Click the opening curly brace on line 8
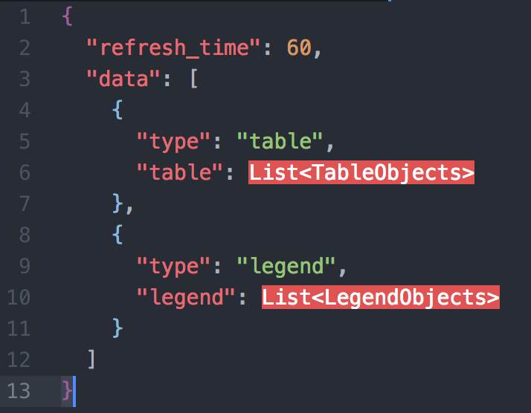531x413 pixels. pyautogui.click(x=118, y=235)
